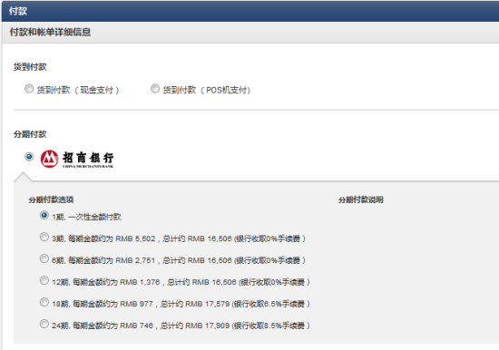The image size is (499, 350).
Task: Choose 3期 installment RMB 5,502 option
Action: (44, 237)
